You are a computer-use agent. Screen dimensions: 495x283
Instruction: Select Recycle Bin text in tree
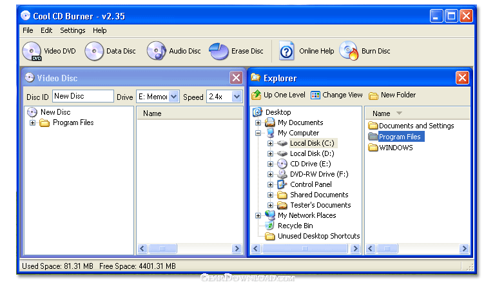[295, 226]
